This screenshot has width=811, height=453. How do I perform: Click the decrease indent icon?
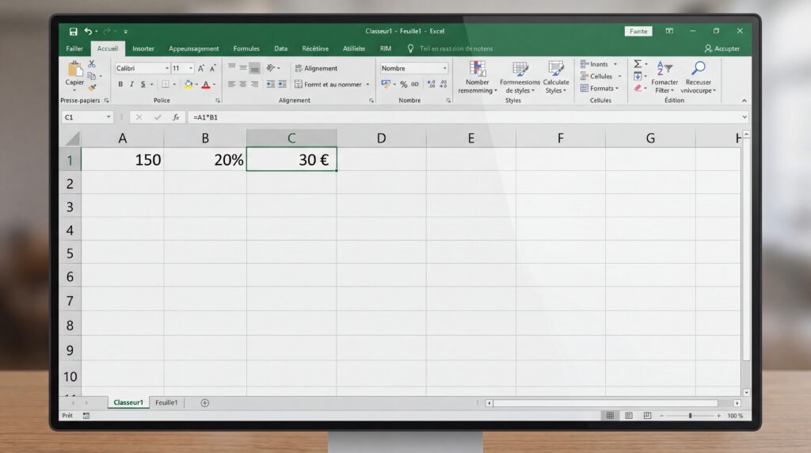coord(271,84)
